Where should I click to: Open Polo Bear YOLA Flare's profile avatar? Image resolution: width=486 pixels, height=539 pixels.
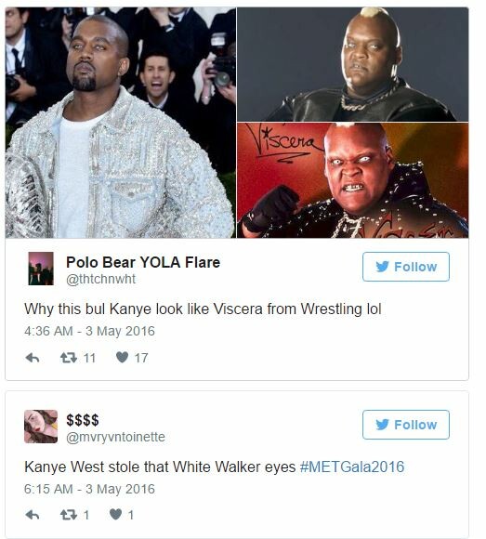coord(41,269)
